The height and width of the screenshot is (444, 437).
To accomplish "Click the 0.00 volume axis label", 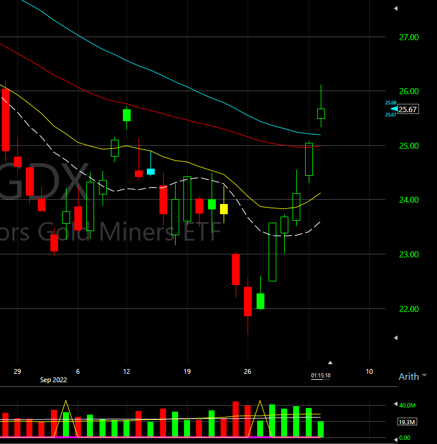I will [x=405, y=438].
